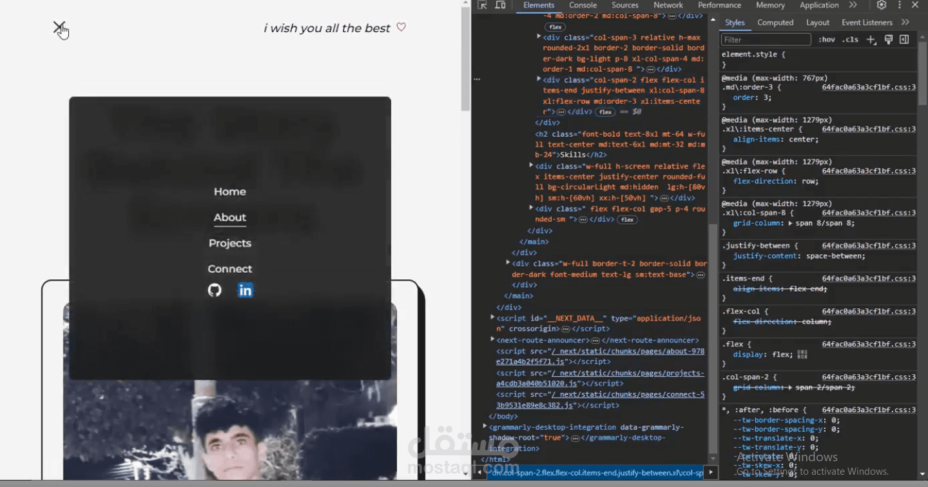Expand the w-full h-screen relative div node
The width and height of the screenshot is (928, 487).
coord(531,166)
